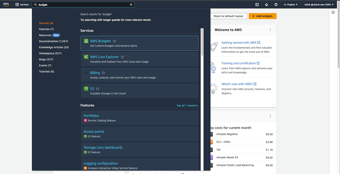Image resolution: width=340 pixels, height=174 pixels.
Task: Expand the Jakub account menu
Action: [319, 5]
